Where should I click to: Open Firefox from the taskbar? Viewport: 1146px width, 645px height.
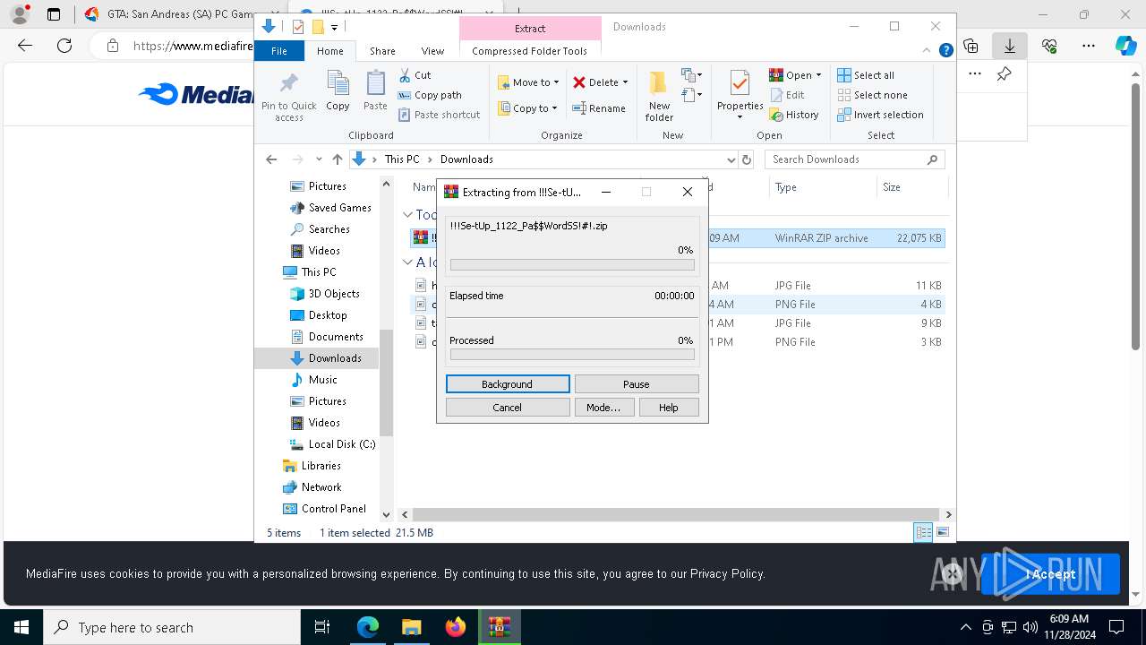tap(456, 627)
